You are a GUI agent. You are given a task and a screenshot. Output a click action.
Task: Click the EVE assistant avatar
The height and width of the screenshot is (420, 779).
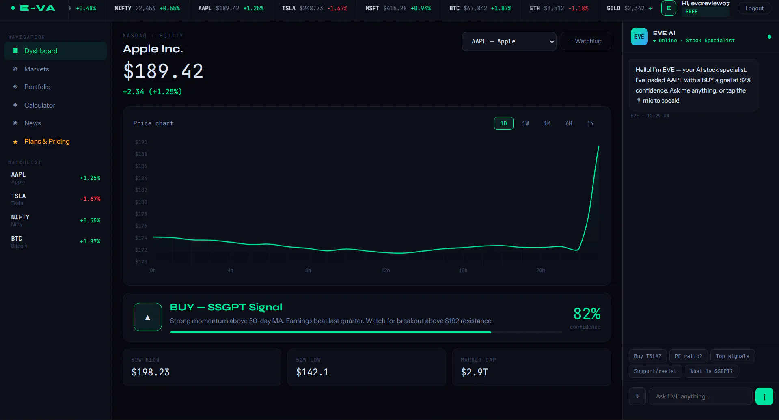click(639, 37)
